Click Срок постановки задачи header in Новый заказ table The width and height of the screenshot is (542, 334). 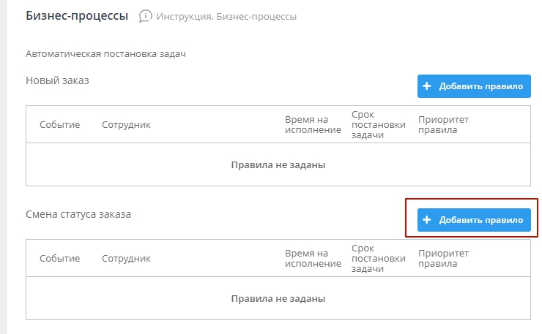(378, 125)
